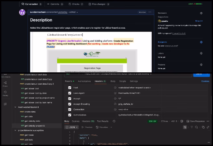Click more options beside Save Response
The height and width of the screenshot is (146, 213).
click(x=208, y=121)
